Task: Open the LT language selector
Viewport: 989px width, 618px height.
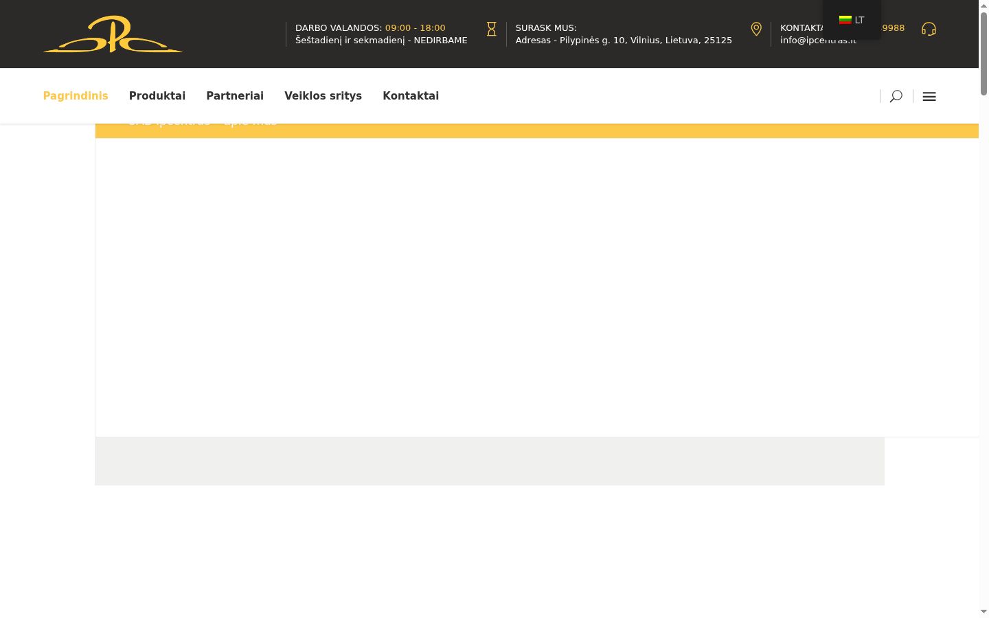Action: point(852,20)
